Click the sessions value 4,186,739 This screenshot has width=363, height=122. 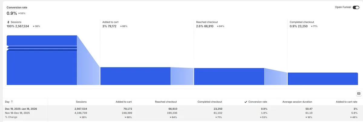tap(80, 113)
